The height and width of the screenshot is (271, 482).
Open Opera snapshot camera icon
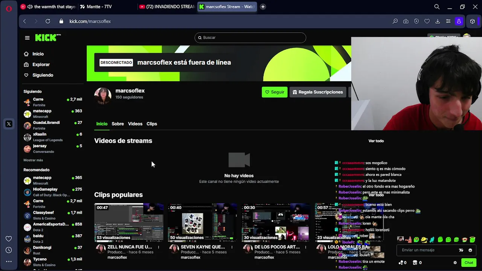406,21
